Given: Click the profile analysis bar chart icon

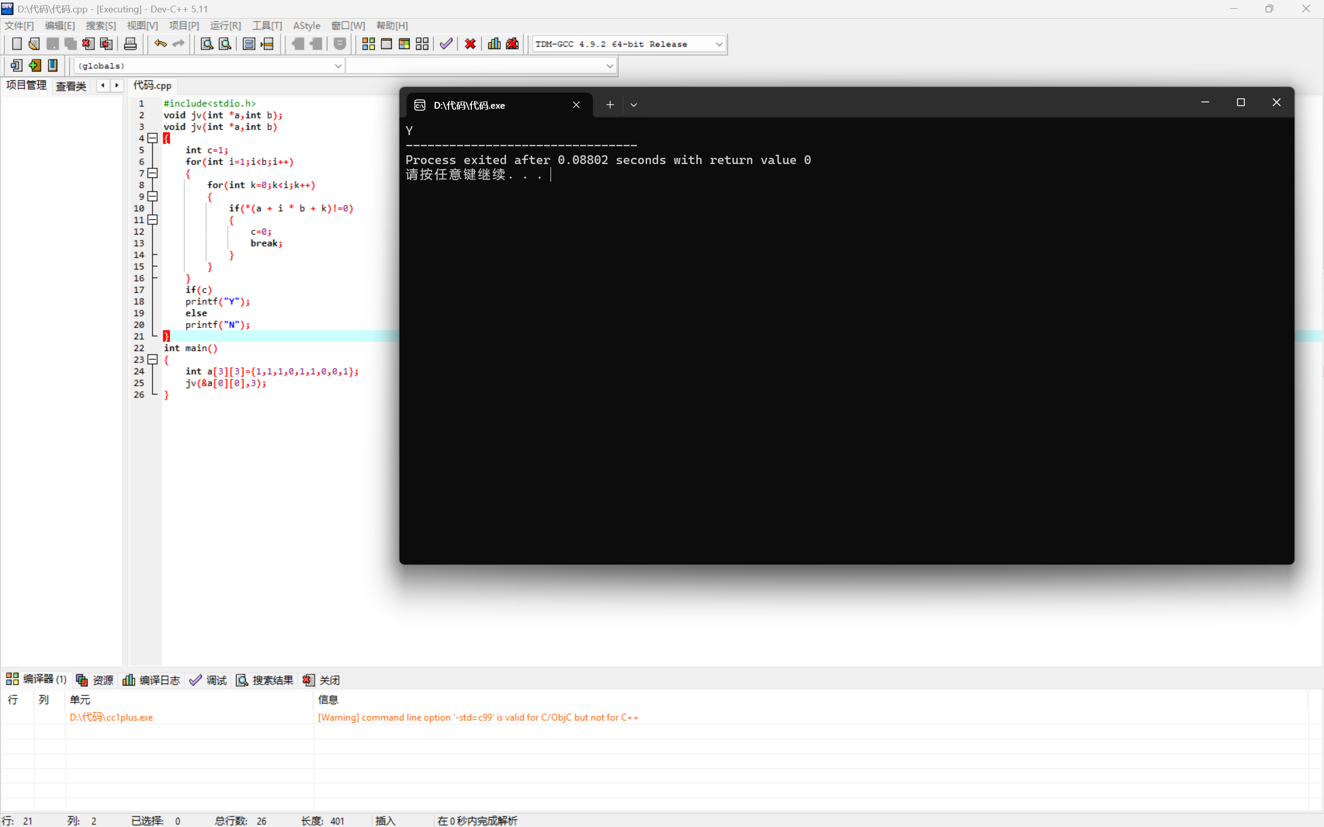Looking at the screenshot, I should click(x=494, y=44).
